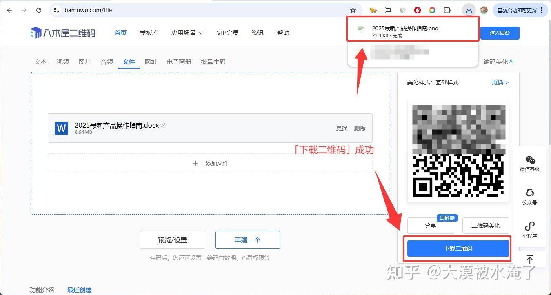Viewport: 551px width, 295px height.
Task: Click the 八木屋二维码 logo
Action: [x=63, y=33]
